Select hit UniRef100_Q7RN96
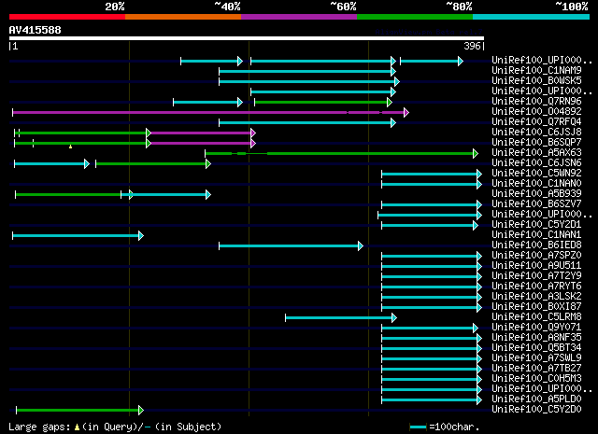 tap(536, 102)
